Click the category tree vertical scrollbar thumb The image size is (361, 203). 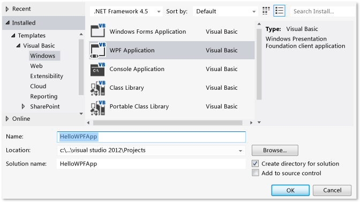[81, 67]
